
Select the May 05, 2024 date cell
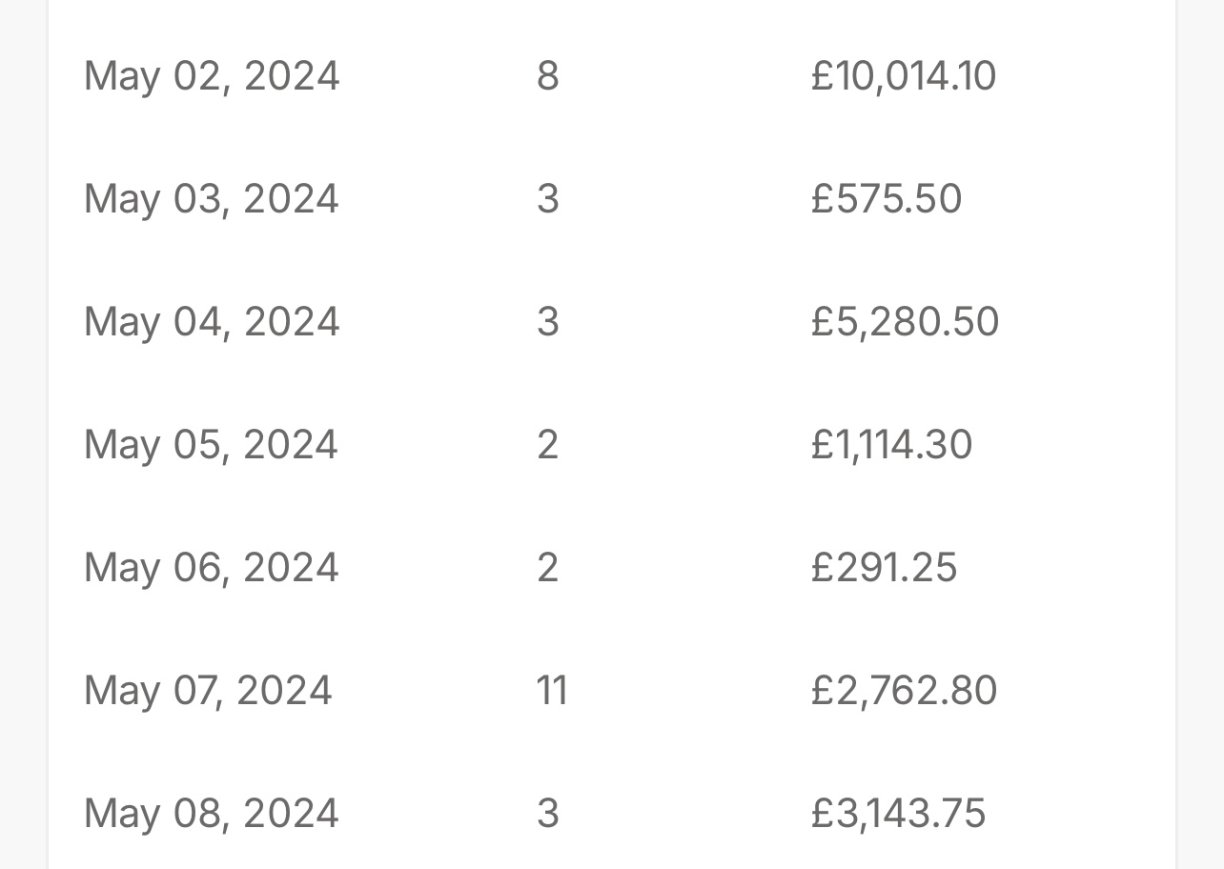(212, 445)
